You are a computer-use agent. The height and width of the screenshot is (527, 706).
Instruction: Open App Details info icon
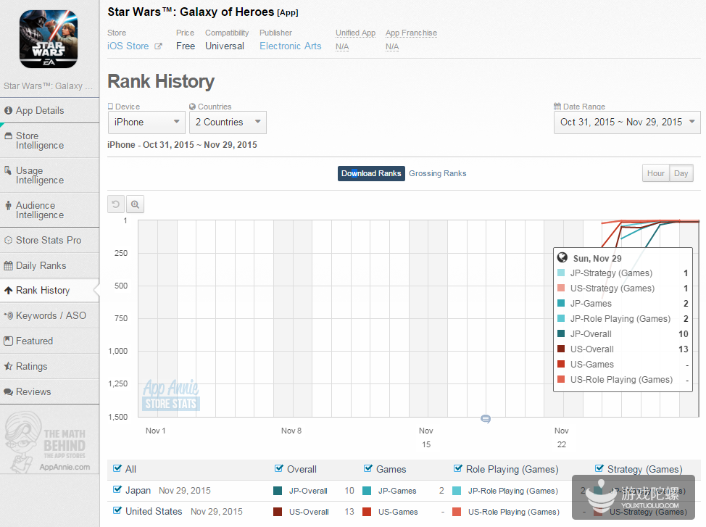tap(8, 110)
